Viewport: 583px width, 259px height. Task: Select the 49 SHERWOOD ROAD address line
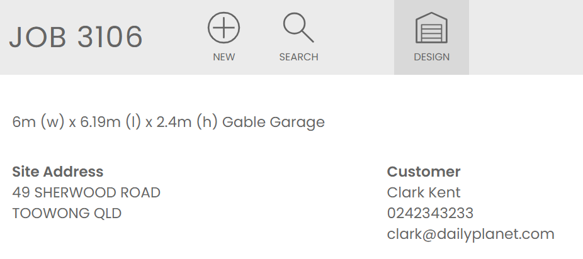[86, 192]
